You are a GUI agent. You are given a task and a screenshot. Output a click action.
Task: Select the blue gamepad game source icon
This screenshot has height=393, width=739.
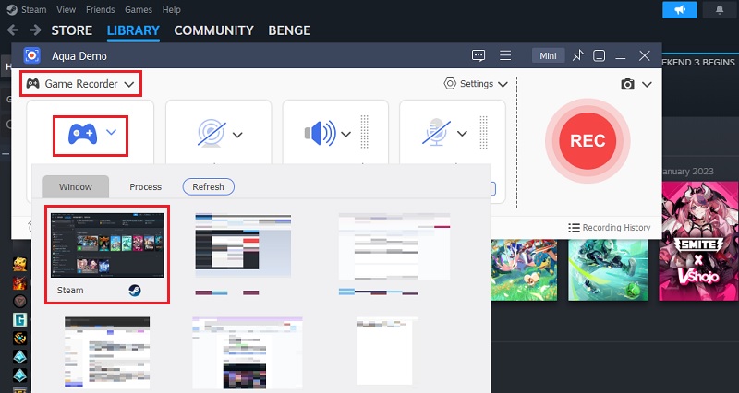pos(83,134)
